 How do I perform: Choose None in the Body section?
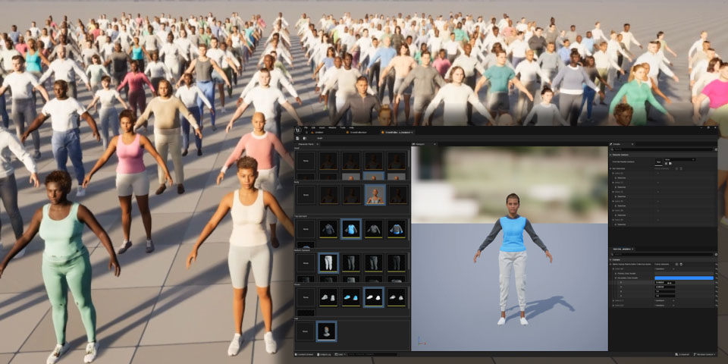pos(306,195)
